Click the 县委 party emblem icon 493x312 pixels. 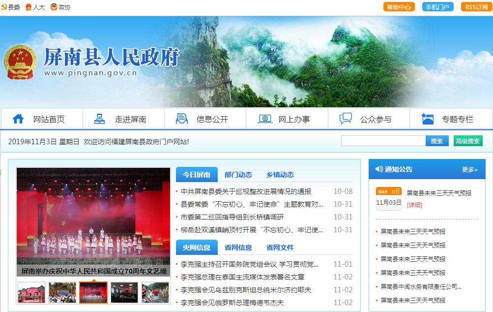(4, 7)
